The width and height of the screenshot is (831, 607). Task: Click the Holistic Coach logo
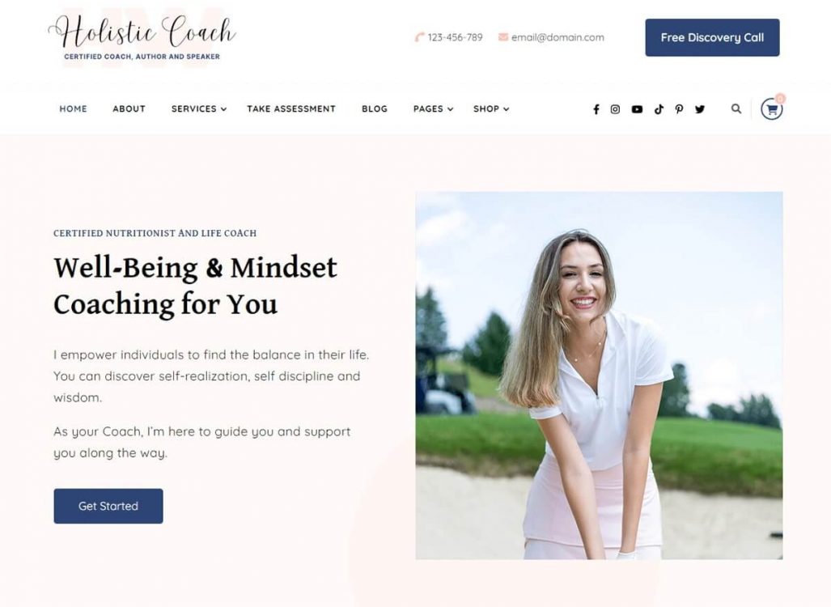[x=142, y=37]
